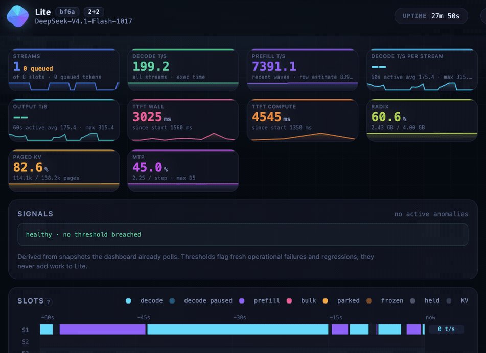Select the S2 slot row label

(x=26, y=342)
